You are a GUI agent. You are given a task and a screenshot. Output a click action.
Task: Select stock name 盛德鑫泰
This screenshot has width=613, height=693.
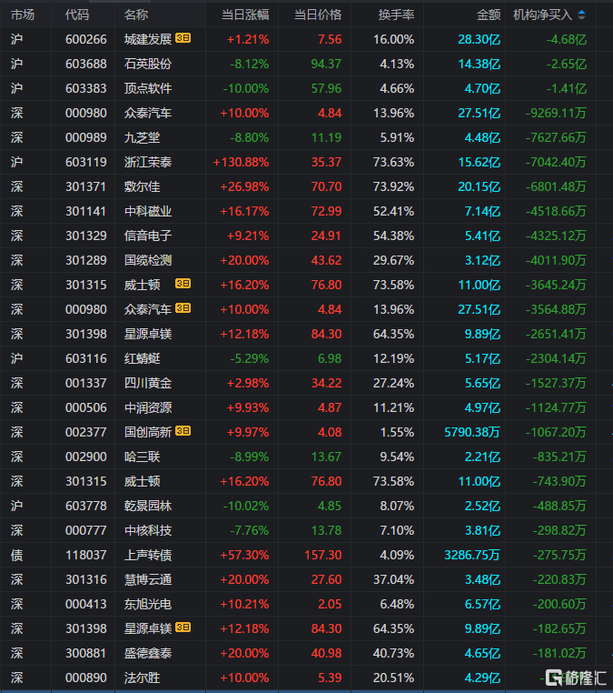point(148,653)
